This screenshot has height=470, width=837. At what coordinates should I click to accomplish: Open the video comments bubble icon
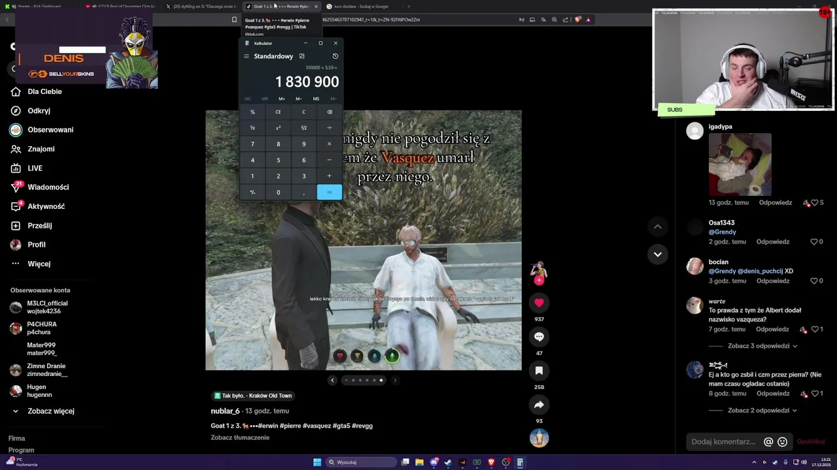pos(539,336)
